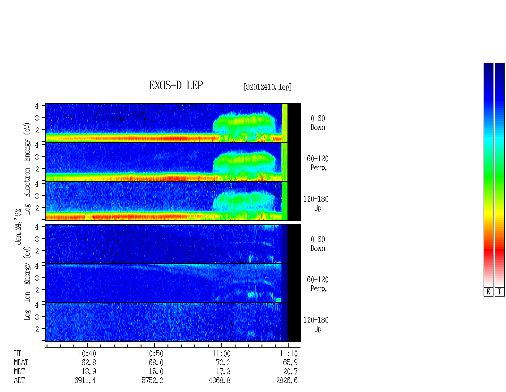Click the 60-120 Perp. label of electron panels

coord(317,163)
